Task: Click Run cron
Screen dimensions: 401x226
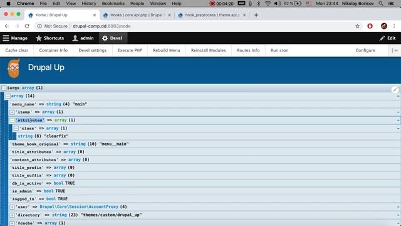Action: pyautogui.click(x=279, y=50)
